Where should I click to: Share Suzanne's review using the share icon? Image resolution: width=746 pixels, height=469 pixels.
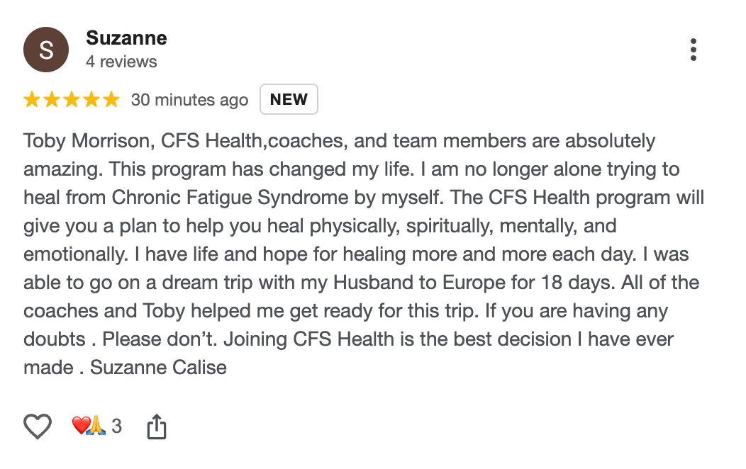pyautogui.click(x=156, y=426)
